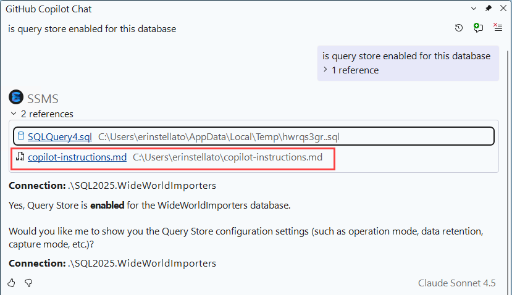Open the copilot-instructions.md link
512x295 pixels.
pos(77,157)
